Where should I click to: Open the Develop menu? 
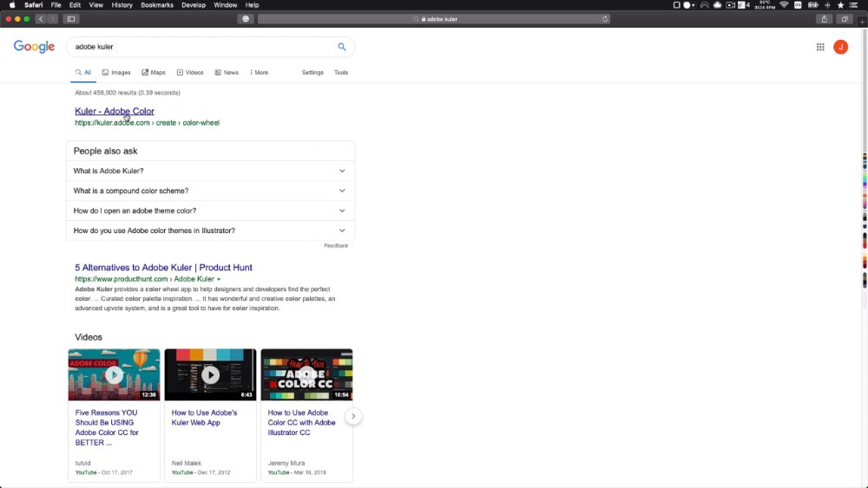(x=194, y=5)
